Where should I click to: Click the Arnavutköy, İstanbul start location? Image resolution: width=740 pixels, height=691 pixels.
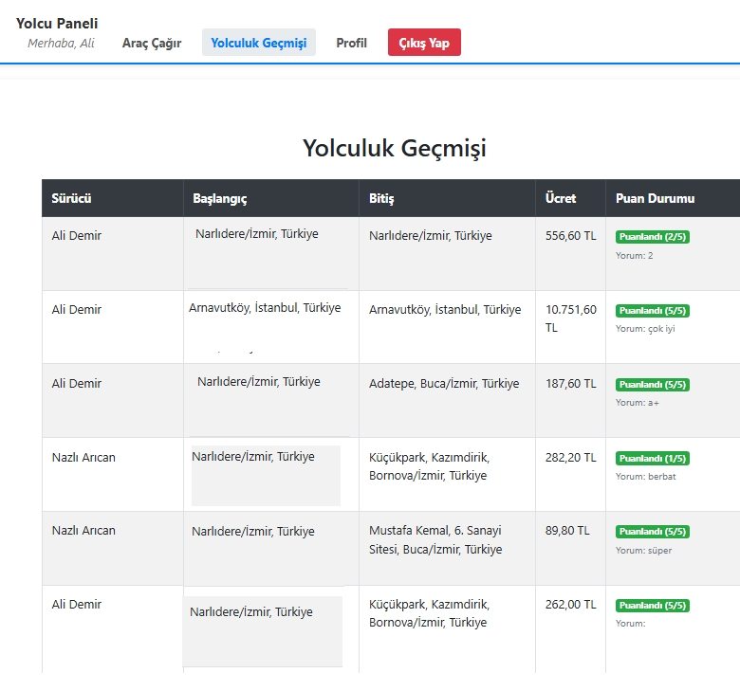pyautogui.click(x=265, y=308)
